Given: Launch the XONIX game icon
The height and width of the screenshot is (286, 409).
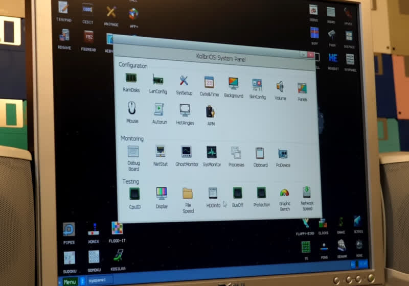Looking at the screenshot, I should pyautogui.click(x=94, y=232).
